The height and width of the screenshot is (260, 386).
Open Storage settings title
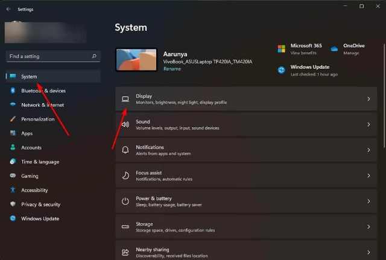(x=144, y=224)
